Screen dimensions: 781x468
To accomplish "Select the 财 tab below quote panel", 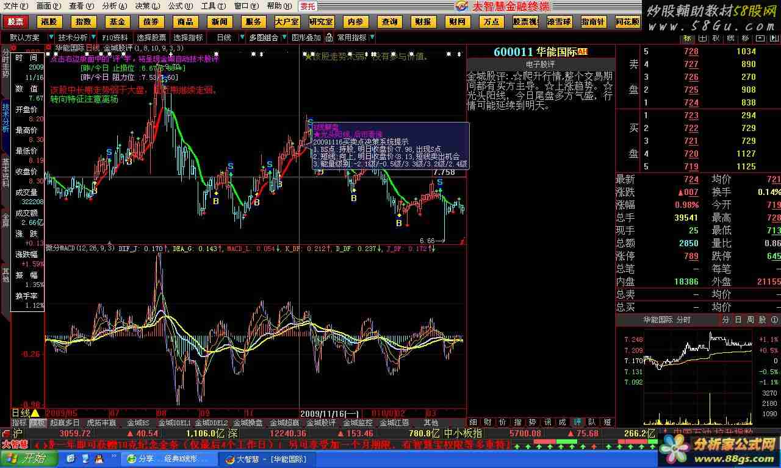I will (488, 422).
